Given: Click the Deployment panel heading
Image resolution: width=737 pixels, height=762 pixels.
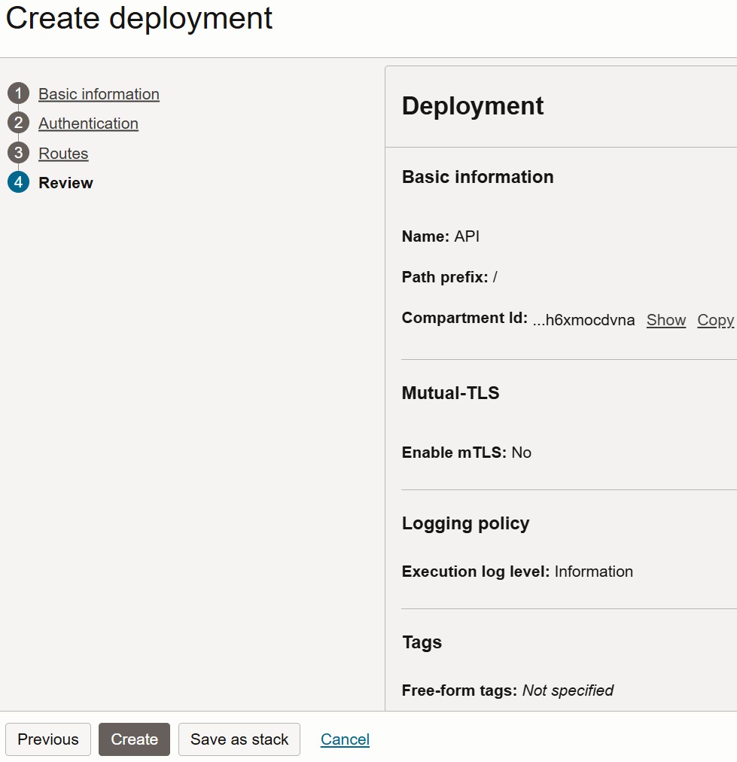Looking at the screenshot, I should pyautogui.click(x=473, y=106).
